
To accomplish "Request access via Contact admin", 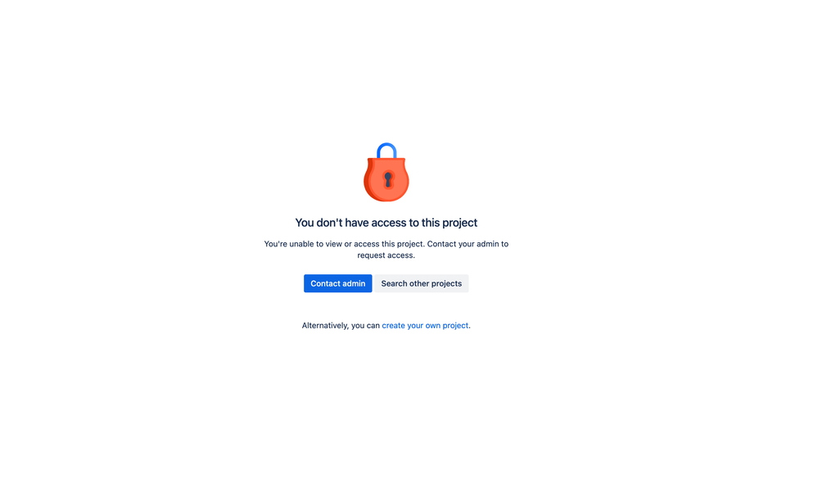I will point(338,283).
